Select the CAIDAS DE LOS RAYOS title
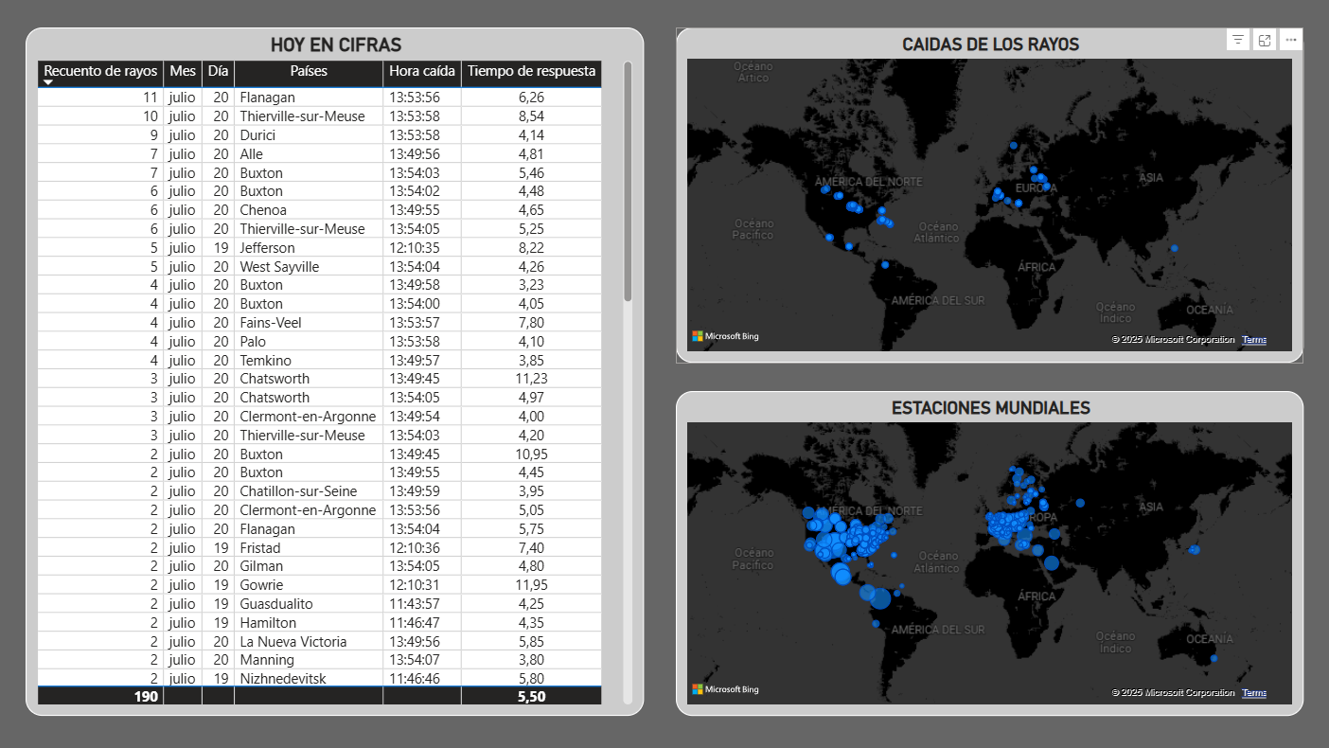 tap(990, 45)
